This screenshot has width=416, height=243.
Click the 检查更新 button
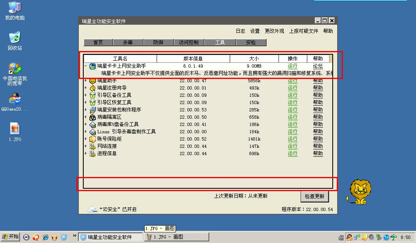pos(314,196)
